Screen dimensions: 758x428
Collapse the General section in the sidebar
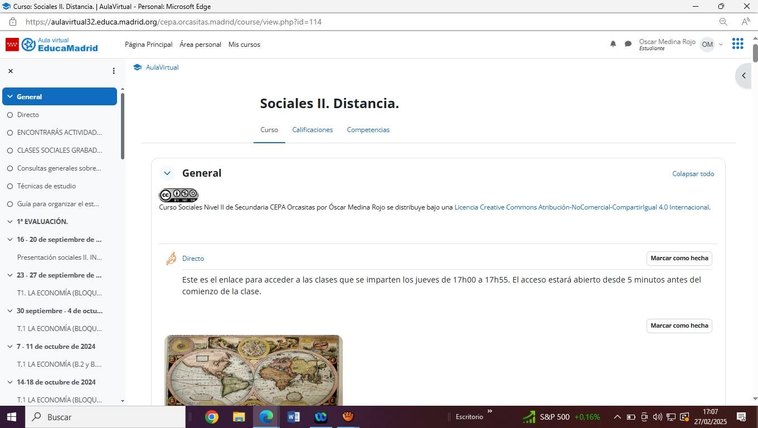(10, 97)
